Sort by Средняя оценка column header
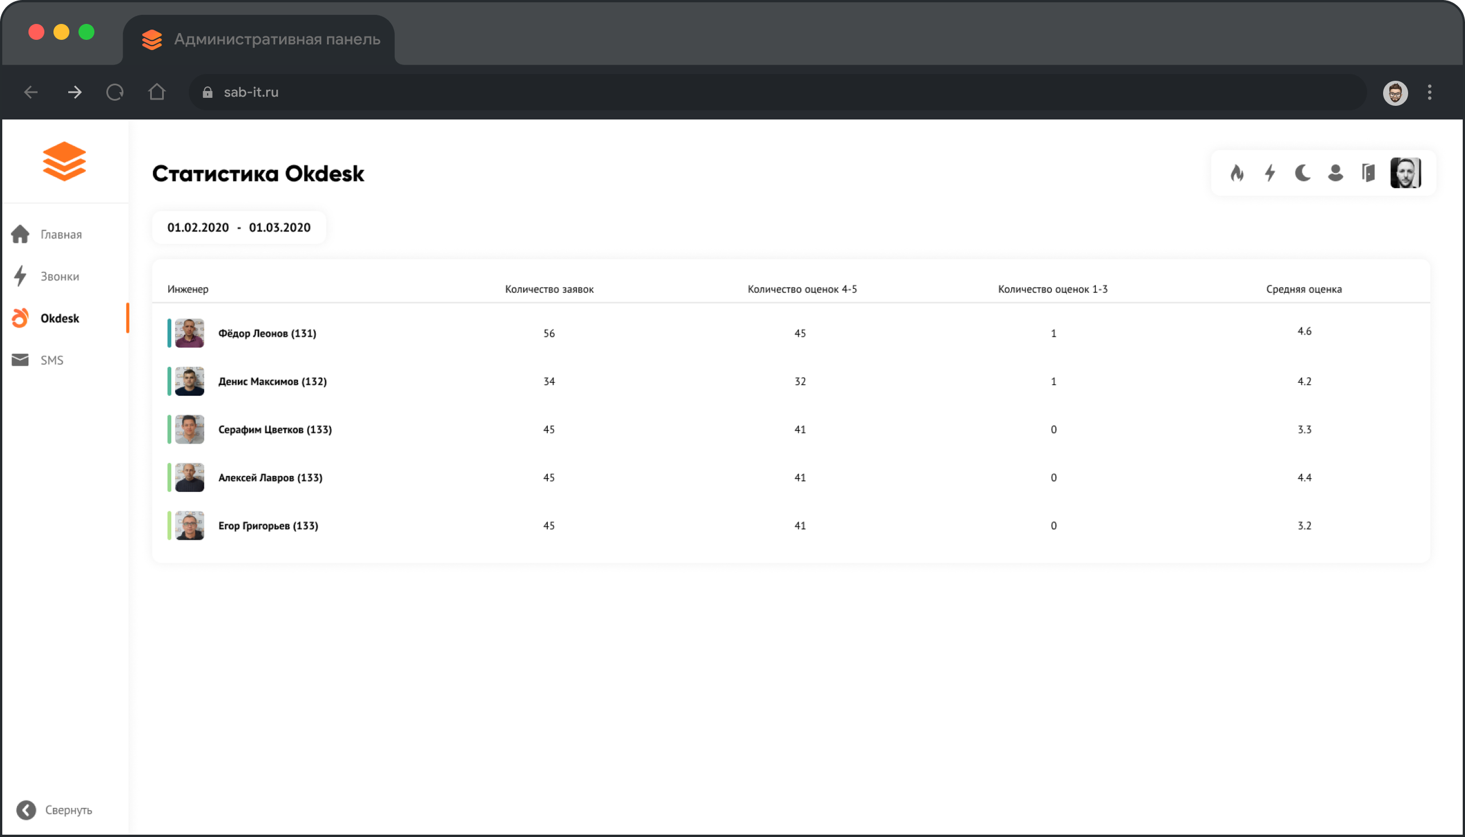 click(x=1304, y=289)
